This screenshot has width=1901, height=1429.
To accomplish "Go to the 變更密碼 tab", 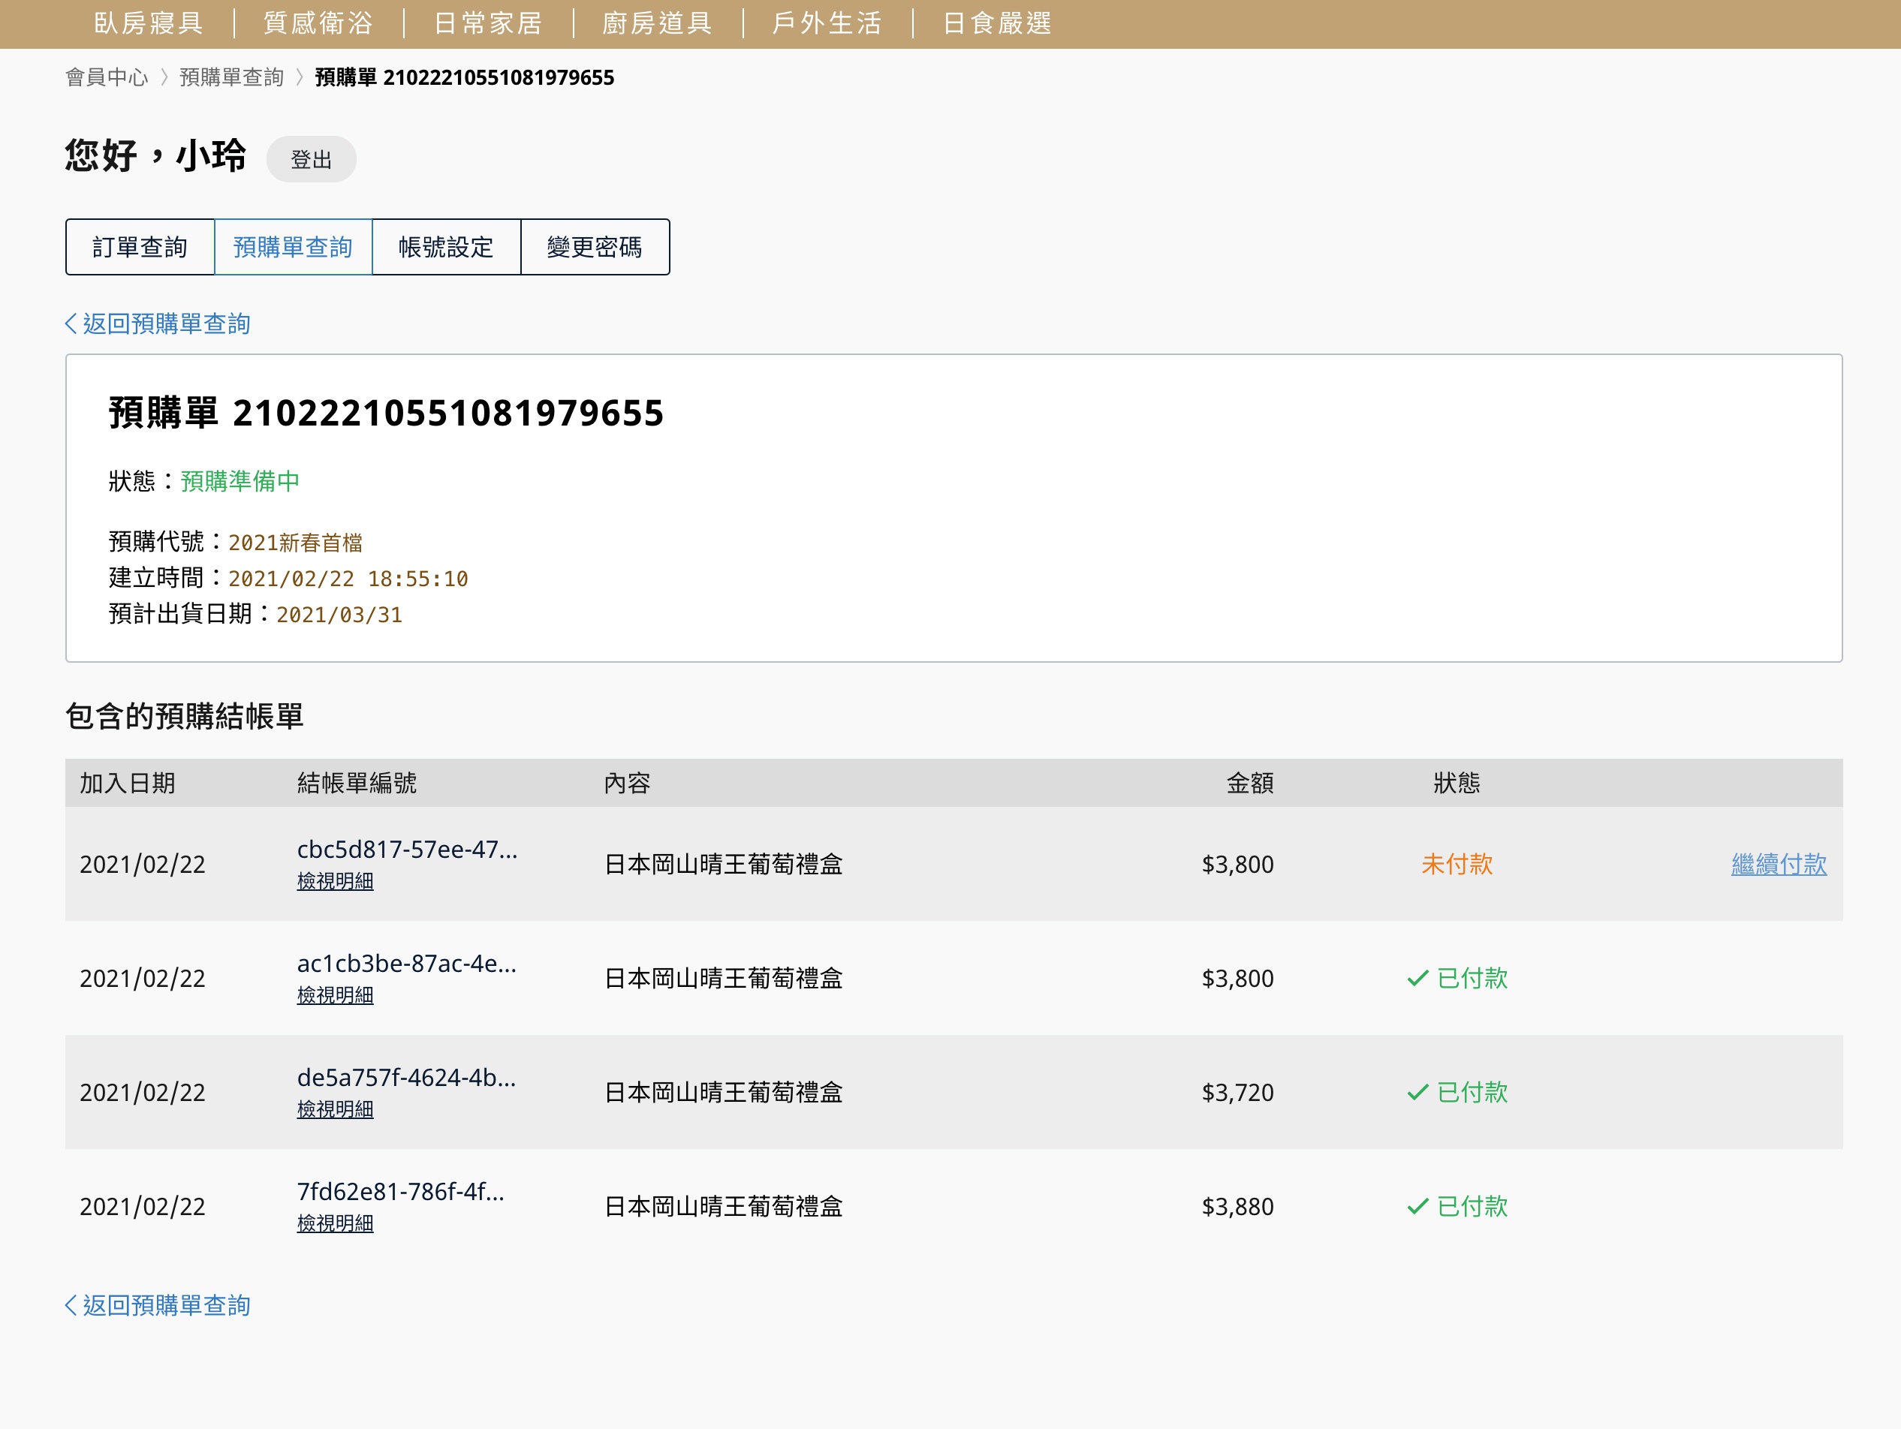I will coord(594,248).
